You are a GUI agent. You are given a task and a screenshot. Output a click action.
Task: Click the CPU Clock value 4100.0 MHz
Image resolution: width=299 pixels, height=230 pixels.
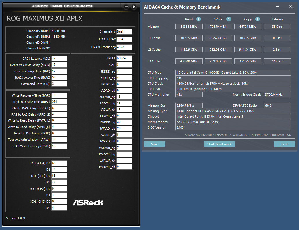tap(233, 84)
